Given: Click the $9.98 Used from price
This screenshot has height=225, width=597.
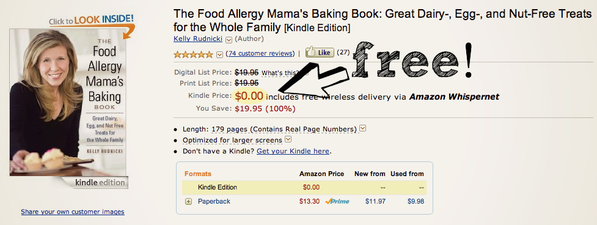Looking at the screenshot, I should (x=416, y=201).
